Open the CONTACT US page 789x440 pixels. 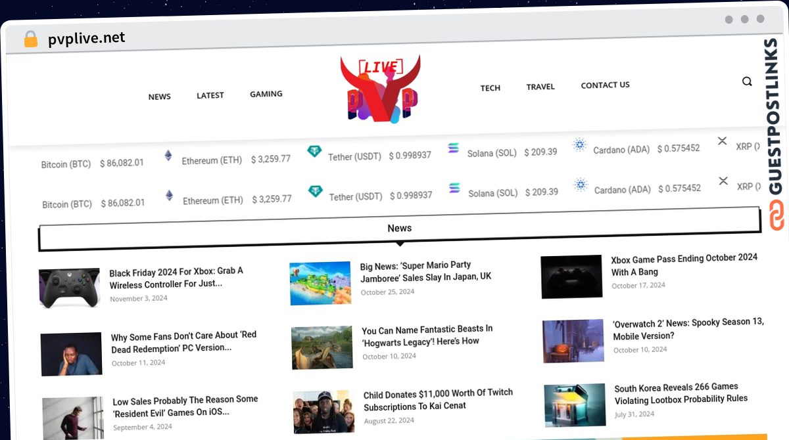[605, 85]
